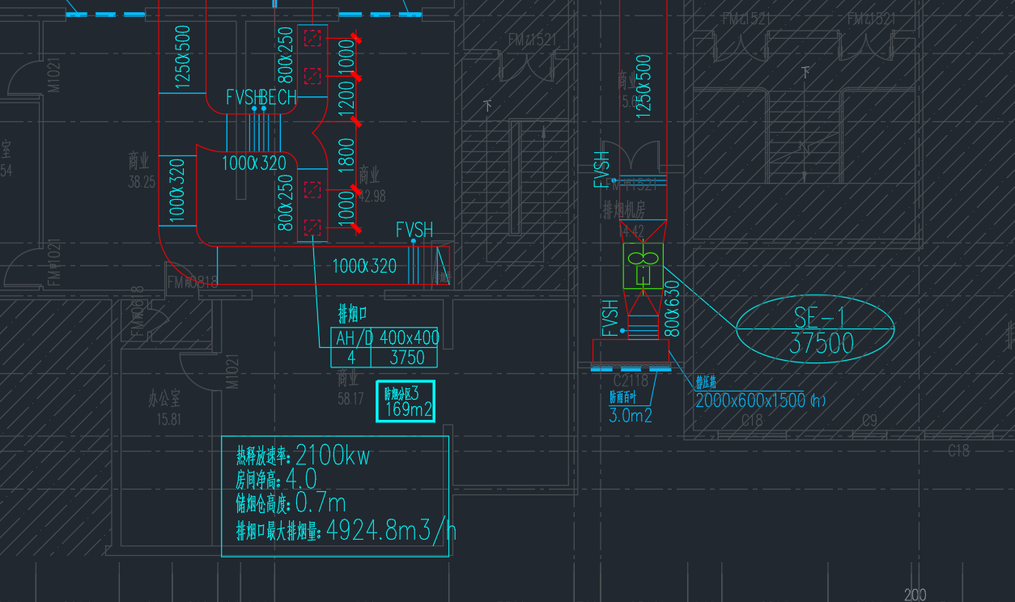Select the 办公室 15.81 room label

point(164,407)
